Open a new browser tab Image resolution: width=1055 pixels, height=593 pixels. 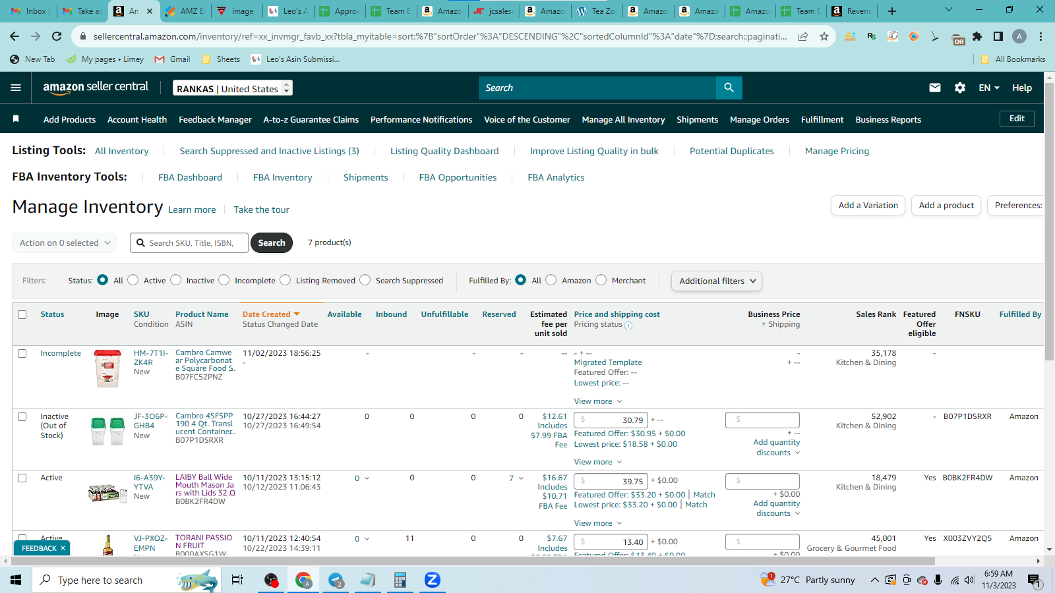(x=892, y=11)
